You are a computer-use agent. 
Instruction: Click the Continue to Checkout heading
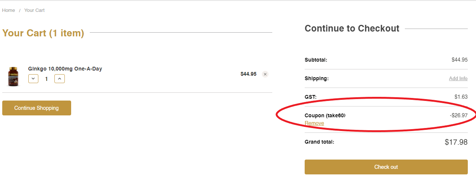tap(352, 29)
